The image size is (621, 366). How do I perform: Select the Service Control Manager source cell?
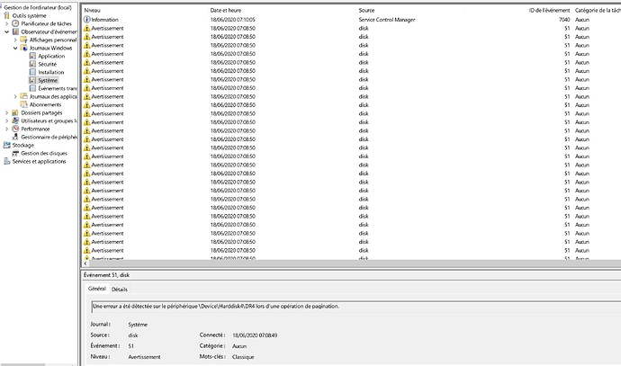pos(386,20)
